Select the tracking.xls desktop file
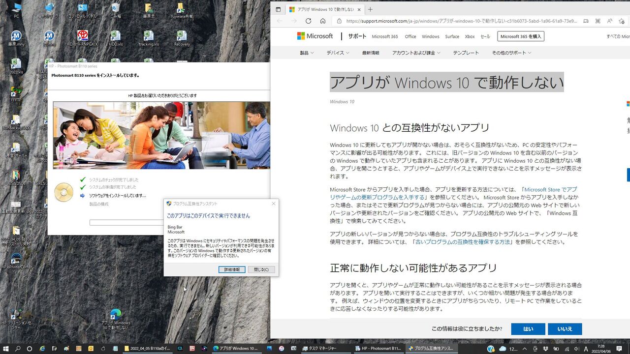The width and height of the screenshot is (630, 354). [149, 38]
